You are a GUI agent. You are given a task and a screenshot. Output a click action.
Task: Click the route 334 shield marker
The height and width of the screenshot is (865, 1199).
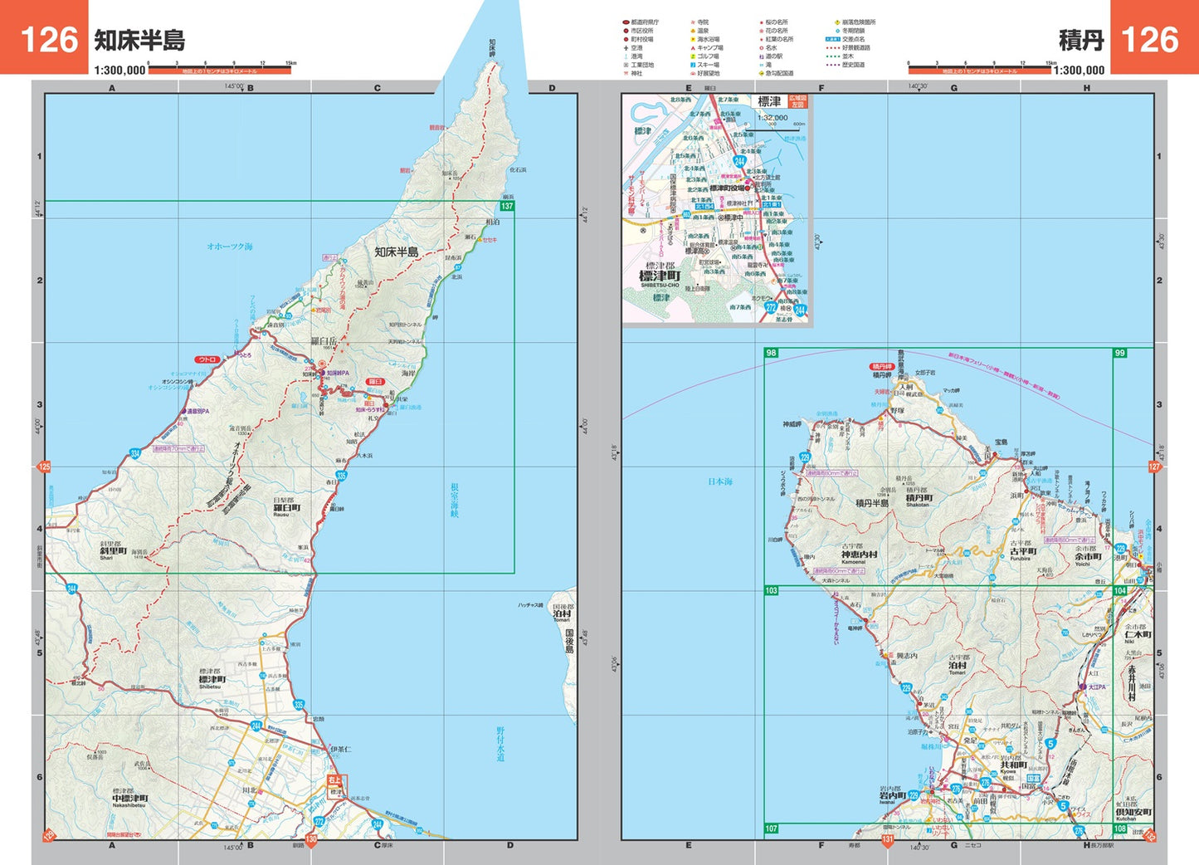135,453
